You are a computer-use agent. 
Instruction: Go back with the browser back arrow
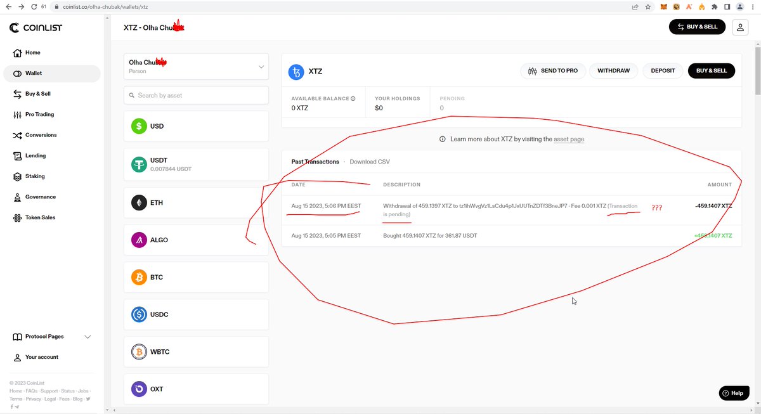pos(8,7)
